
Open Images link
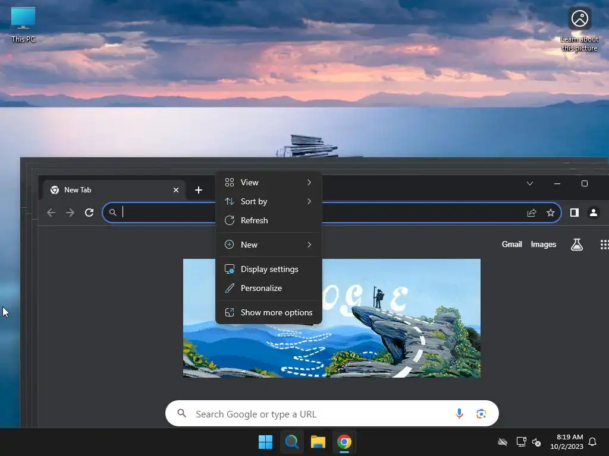(544, 244)
